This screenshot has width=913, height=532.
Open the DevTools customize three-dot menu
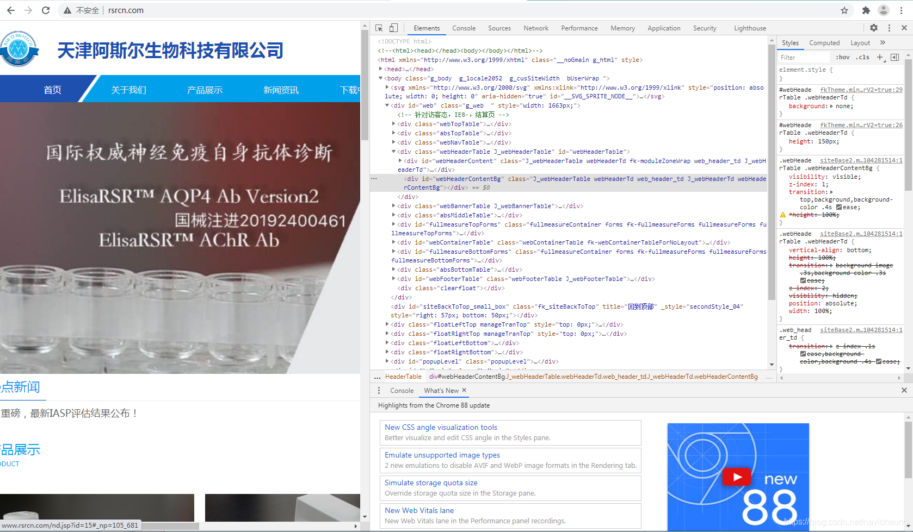tap(890, 28)
